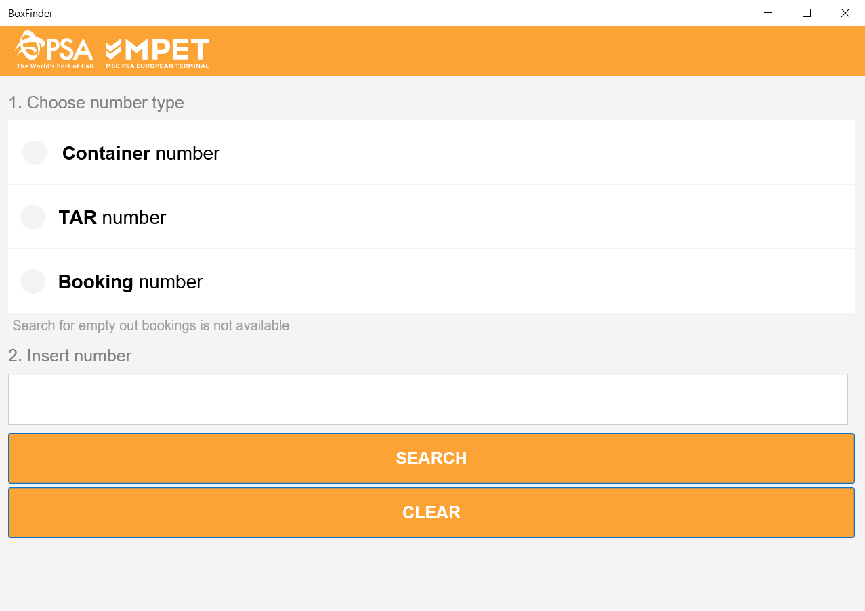Select the Container number radio button
Image resolution: width=865 pixels, height=611 pixels.
coord(35,153)
